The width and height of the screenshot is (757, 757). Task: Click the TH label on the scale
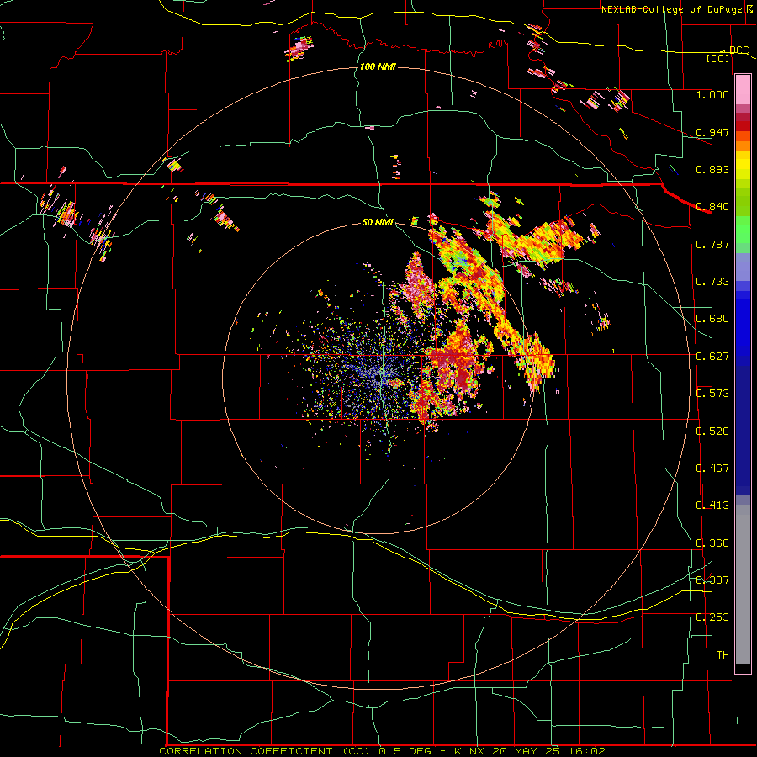723,655
